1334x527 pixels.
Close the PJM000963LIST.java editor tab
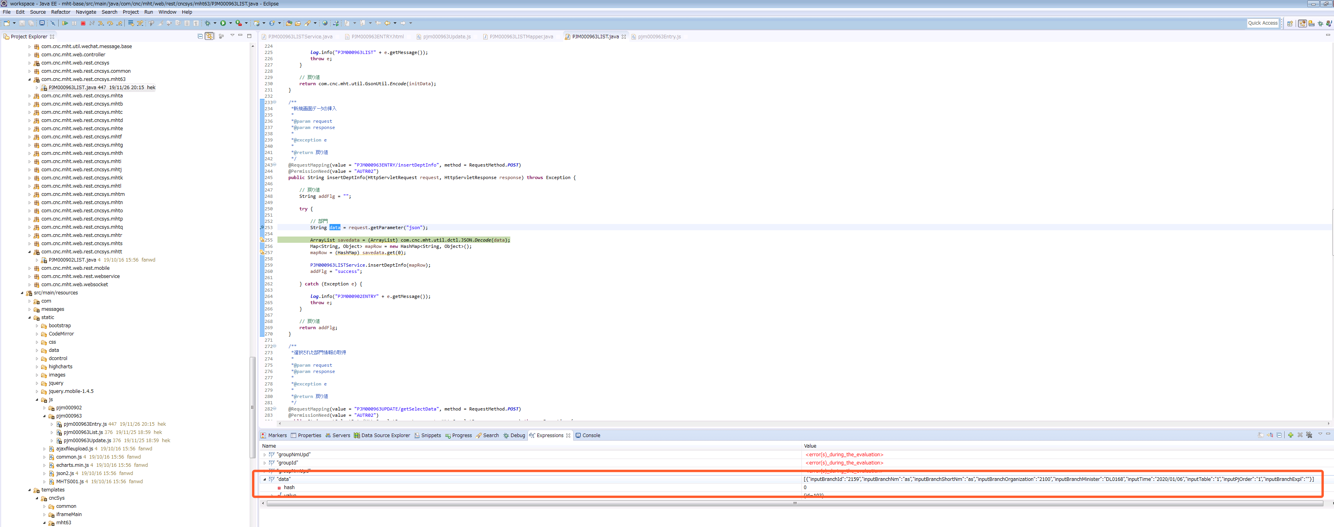623,37
